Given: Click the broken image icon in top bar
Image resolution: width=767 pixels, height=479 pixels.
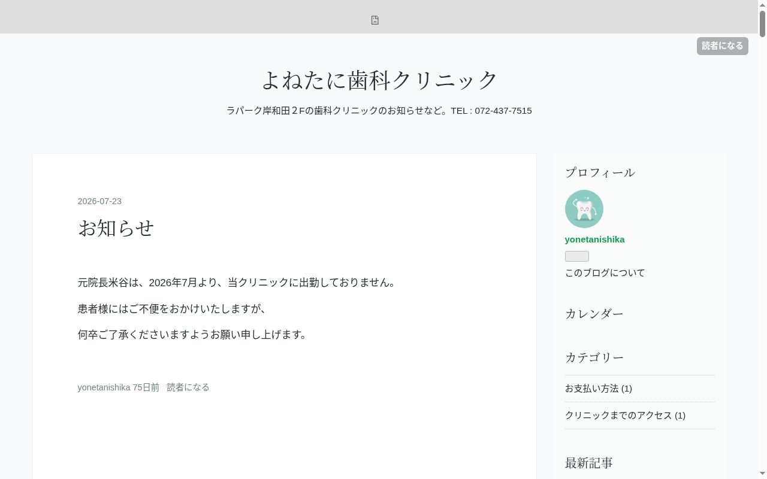Looking at the screenshot, I should 375,20.
